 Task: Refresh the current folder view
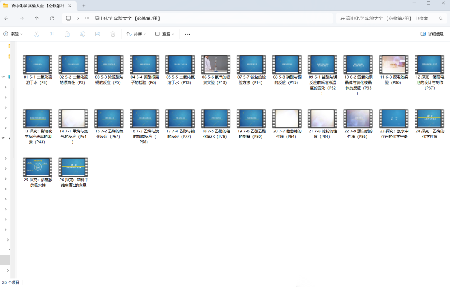pyautogui.click(x=52, y=18)
